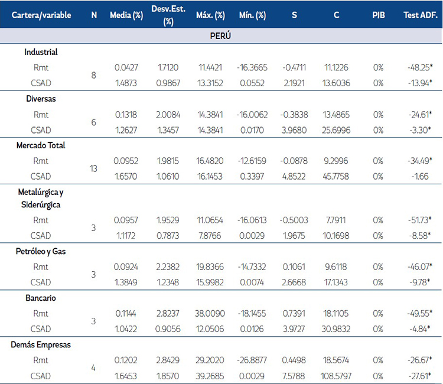Click the PERÚ section heading
Viewport: 443px width, 384px height.
tap(220, 35)
